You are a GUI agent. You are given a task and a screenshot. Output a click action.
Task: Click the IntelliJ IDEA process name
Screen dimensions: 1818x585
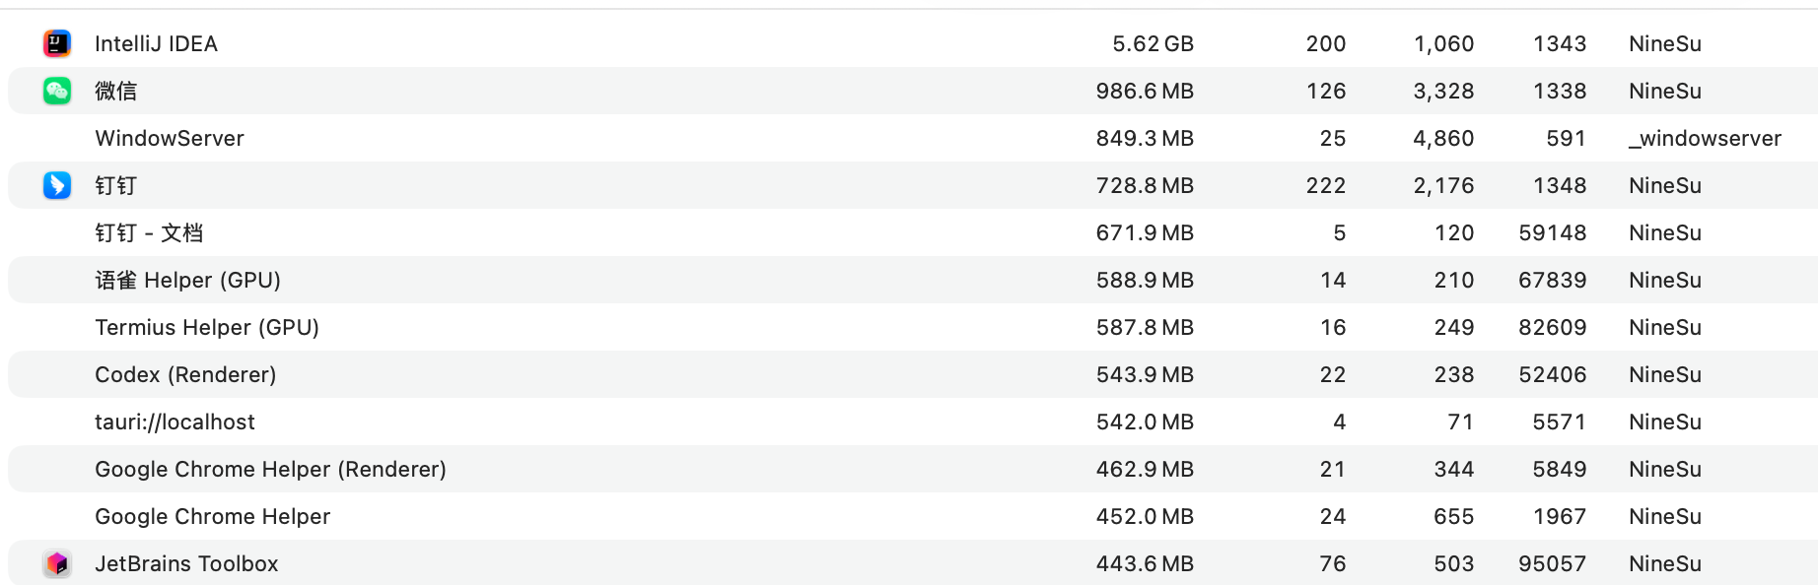click(x=156, y=43)
